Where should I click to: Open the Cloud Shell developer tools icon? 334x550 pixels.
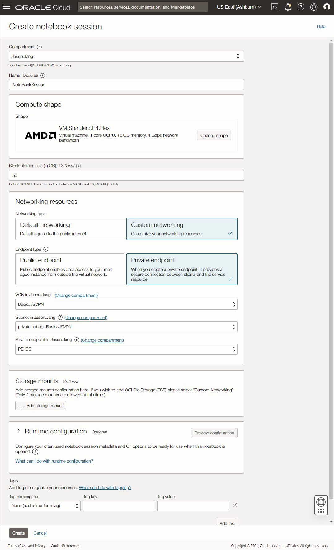(275, 7)
